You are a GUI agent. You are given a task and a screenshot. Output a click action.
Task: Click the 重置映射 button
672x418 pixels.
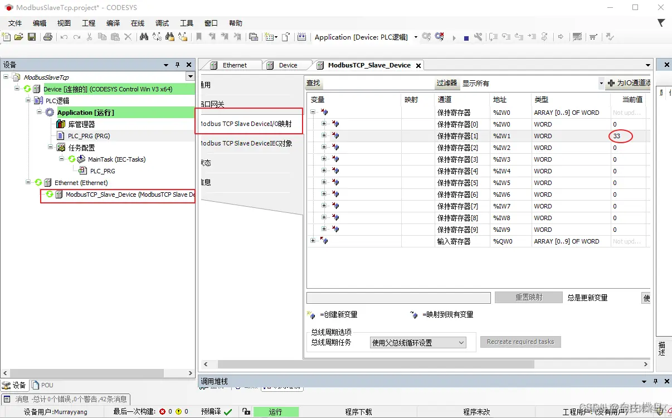pyautogui.click(x=529, y=298)
